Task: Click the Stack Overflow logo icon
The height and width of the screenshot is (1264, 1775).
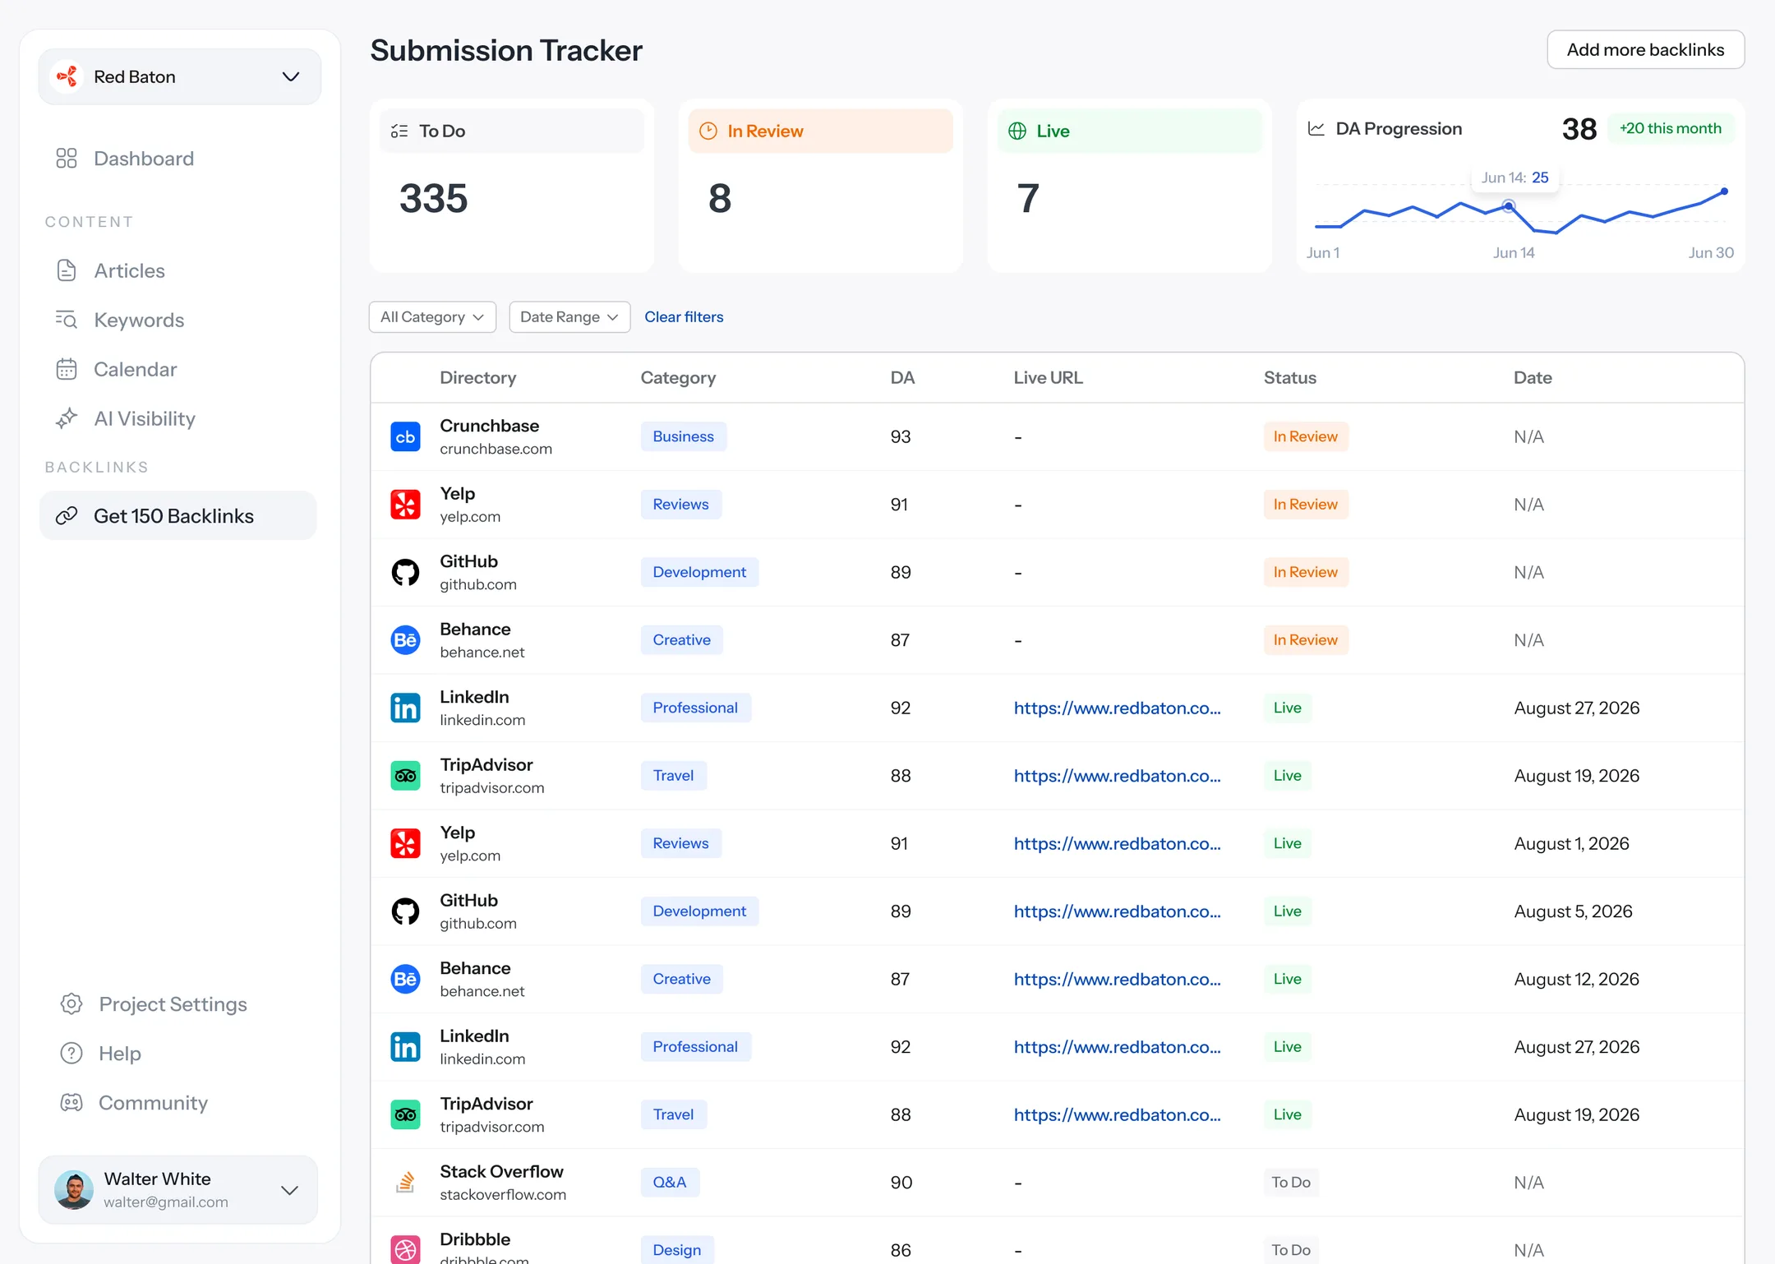Action: point(405,1183)
